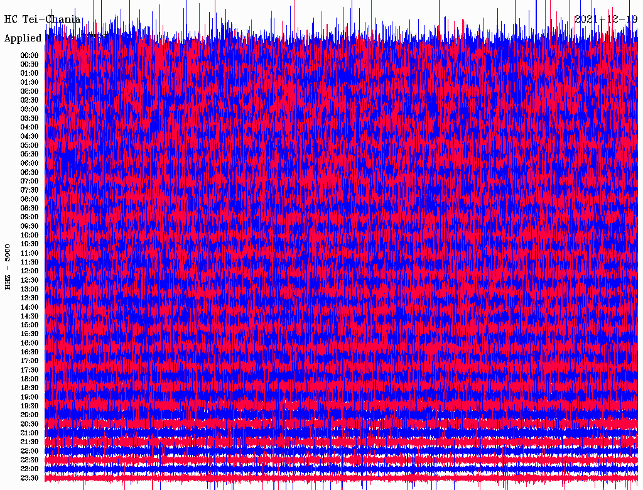Select the 14:30 time row label
The image size is (643, 490).
(30, 317)
